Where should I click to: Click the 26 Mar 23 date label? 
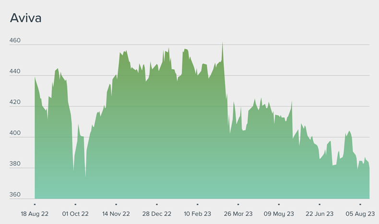pyautogui.click(x=238, y=214)
